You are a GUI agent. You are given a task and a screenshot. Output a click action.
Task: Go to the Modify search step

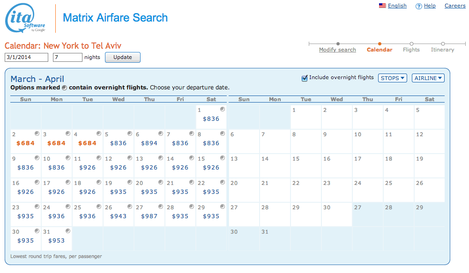click(337, 50)
